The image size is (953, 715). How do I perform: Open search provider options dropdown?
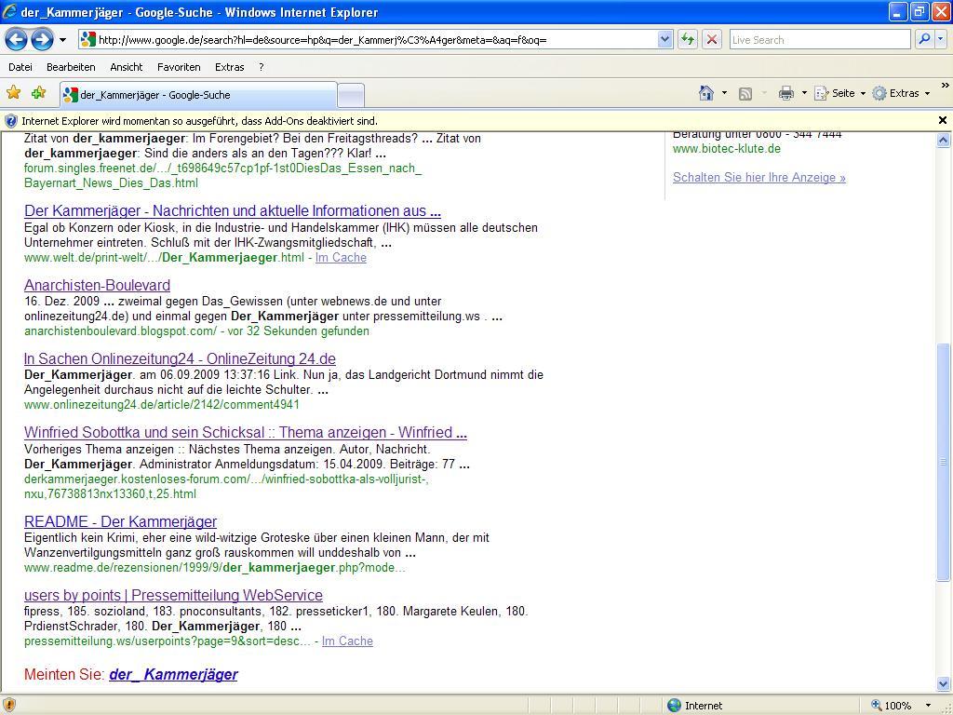pyautogui.click(x=941, y=39)
